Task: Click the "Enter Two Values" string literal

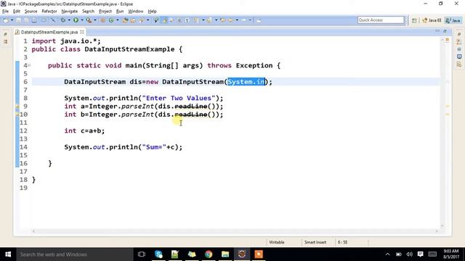Action: [x=179, y=98]
